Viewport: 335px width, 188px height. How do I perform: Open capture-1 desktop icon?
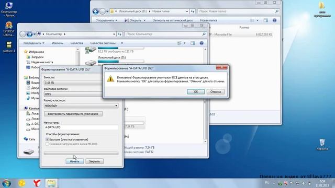[x=9, y=47]
